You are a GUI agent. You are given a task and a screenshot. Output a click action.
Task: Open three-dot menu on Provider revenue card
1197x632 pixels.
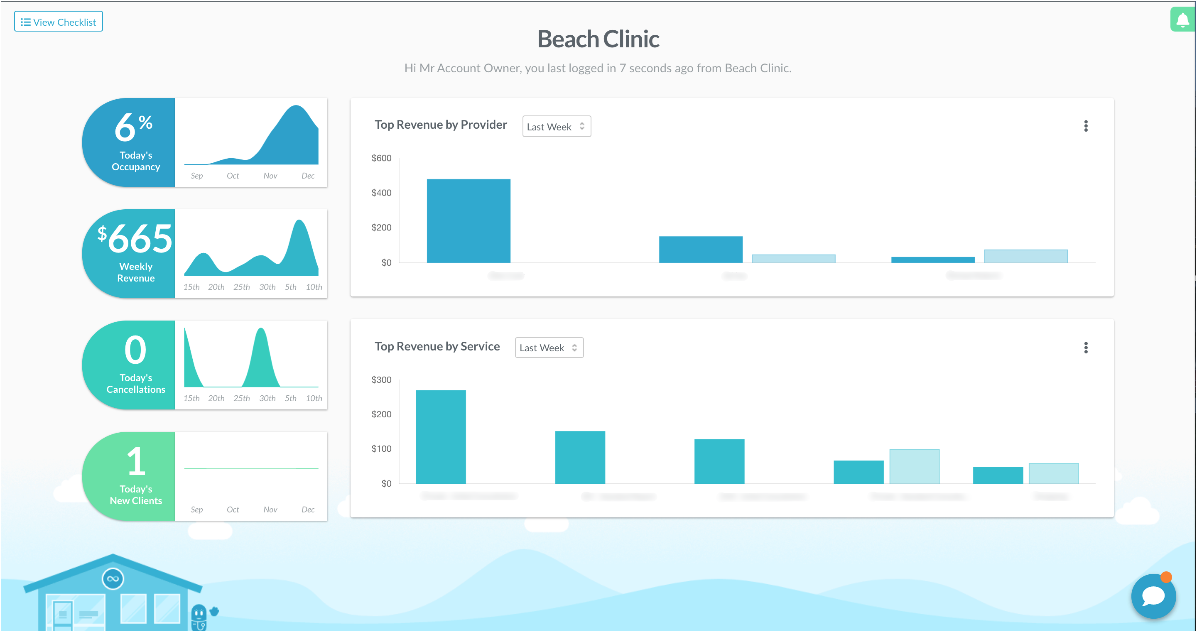(x=1086, y=126)
